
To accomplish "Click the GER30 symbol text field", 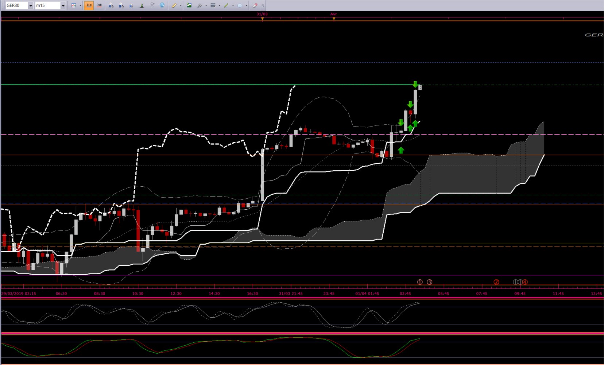I will (17, 5).
